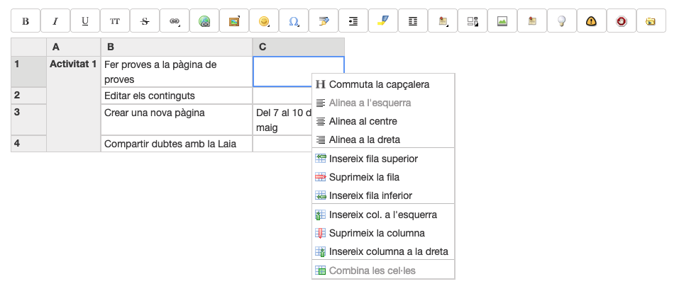The image size is (679, 296).
Task: Open the Omega special characters dropdown
Action: tap(294, 21)
